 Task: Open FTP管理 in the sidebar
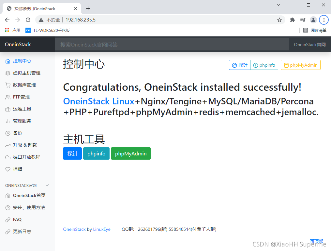(21, 97)
